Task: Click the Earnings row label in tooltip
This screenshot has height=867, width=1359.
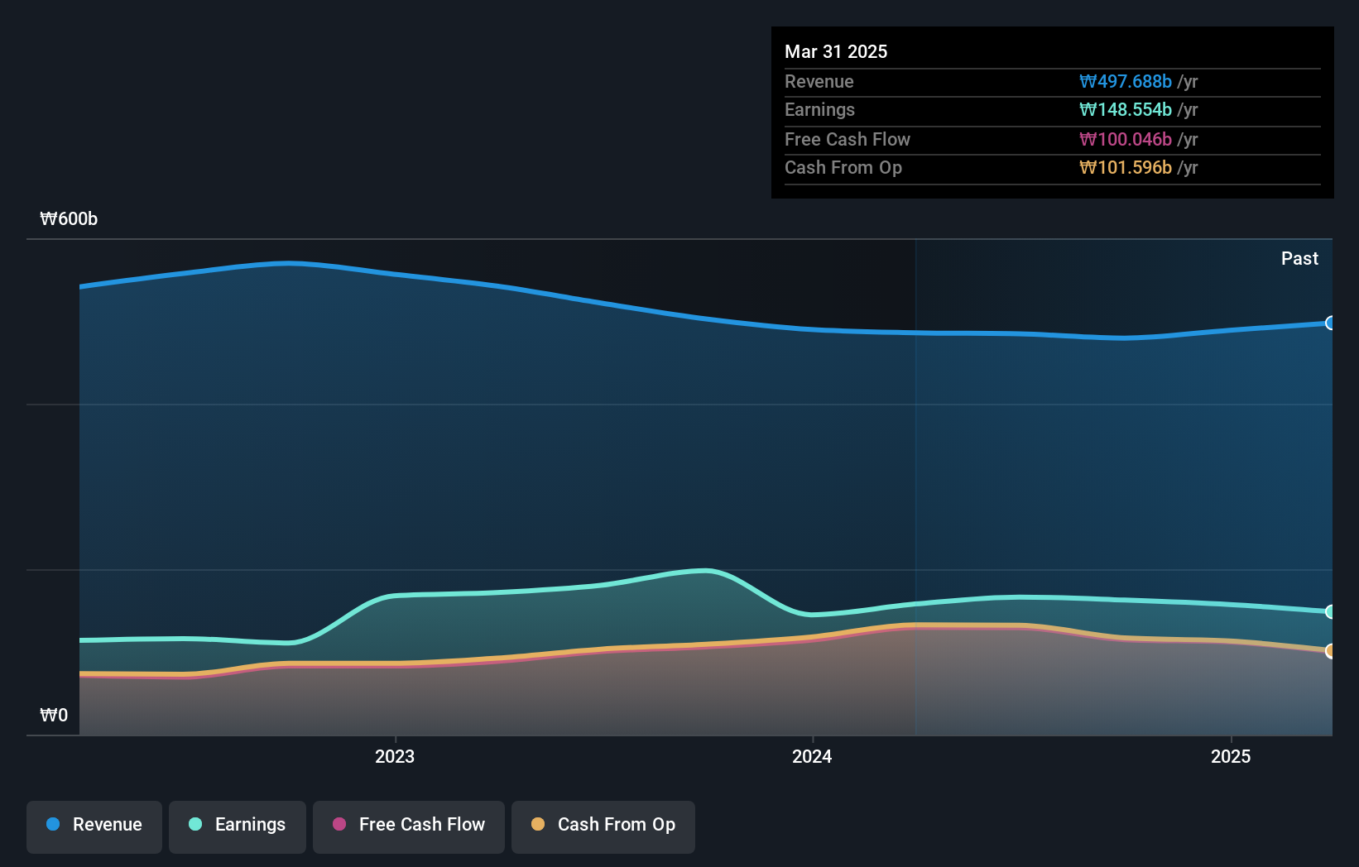Action: tap(819, 109)
